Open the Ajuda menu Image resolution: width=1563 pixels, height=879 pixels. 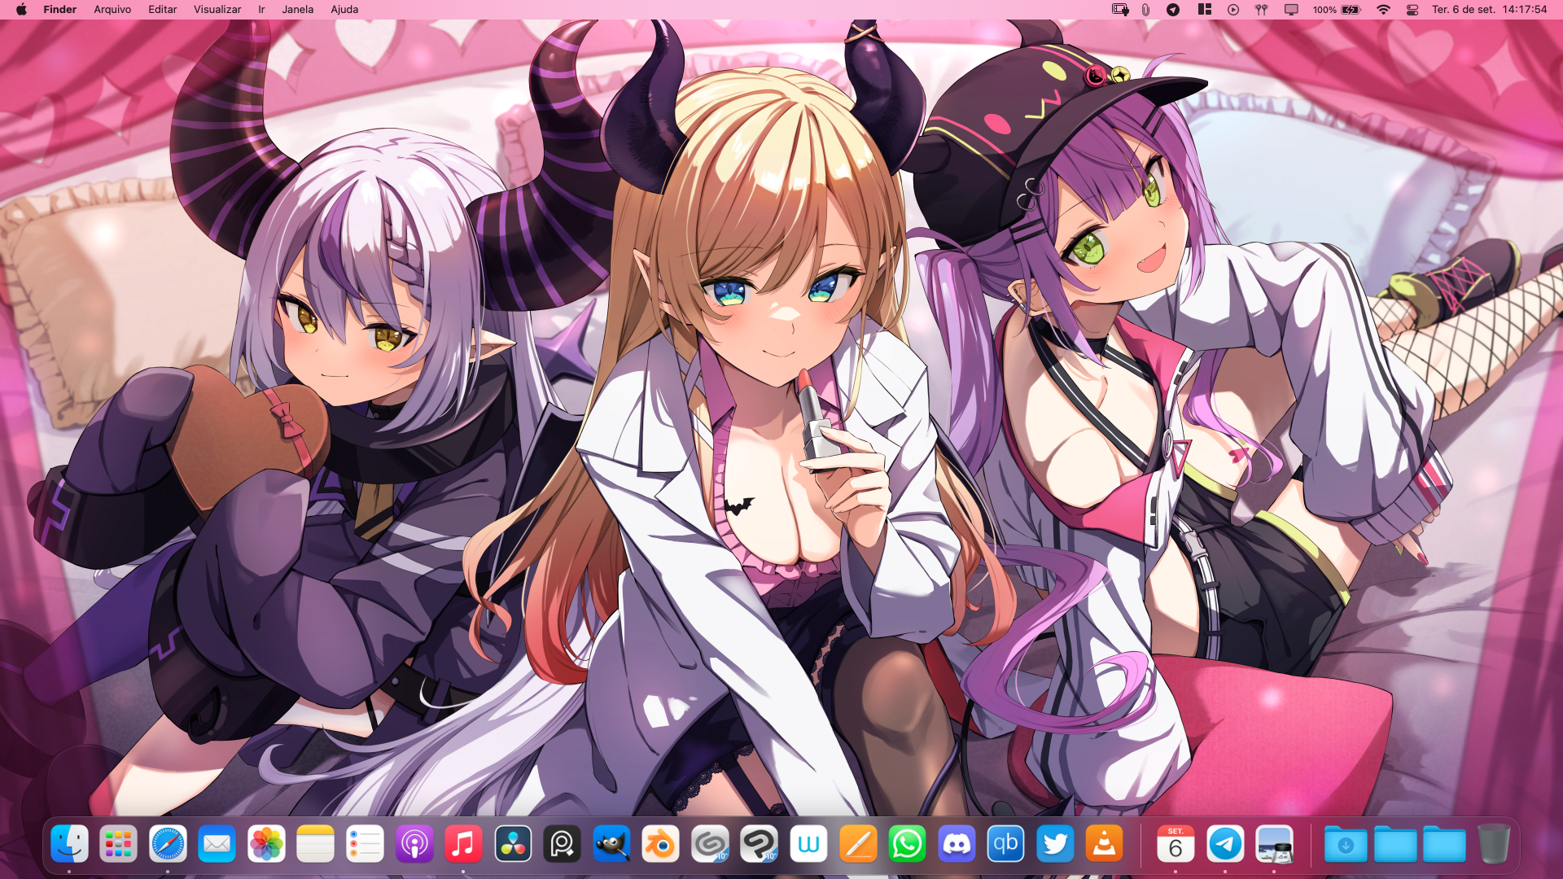click(x=344, y=10)
